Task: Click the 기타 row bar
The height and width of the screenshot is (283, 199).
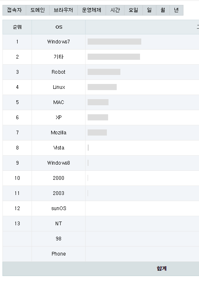Action: [x=114, y=57]
